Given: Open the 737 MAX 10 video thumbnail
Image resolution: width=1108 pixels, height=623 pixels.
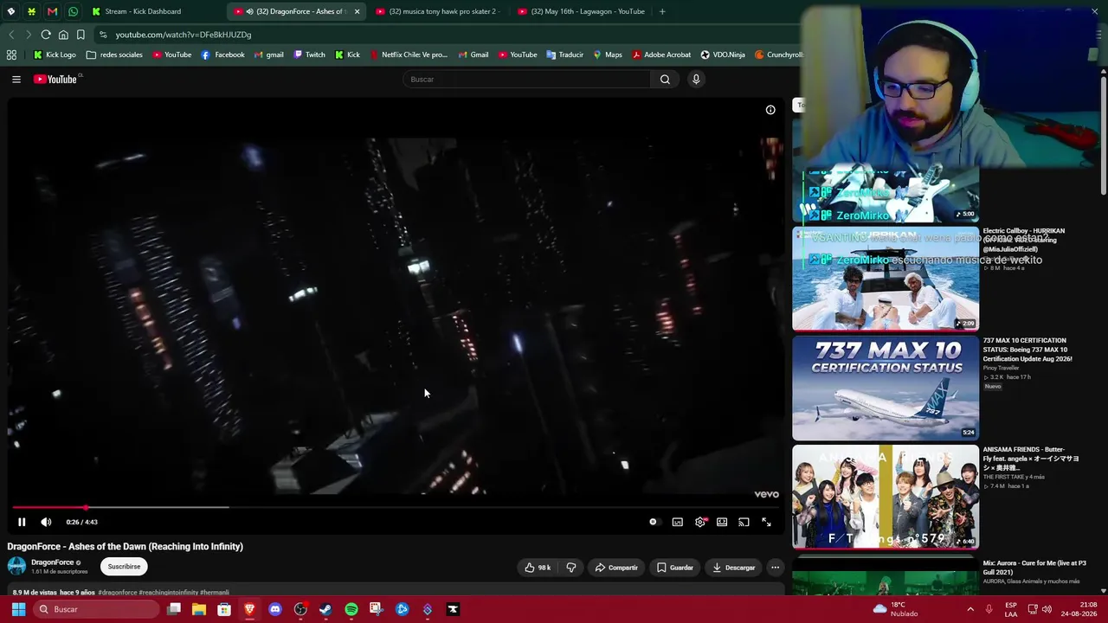Looking at the screenshot, I should click(x=886, y=388).
